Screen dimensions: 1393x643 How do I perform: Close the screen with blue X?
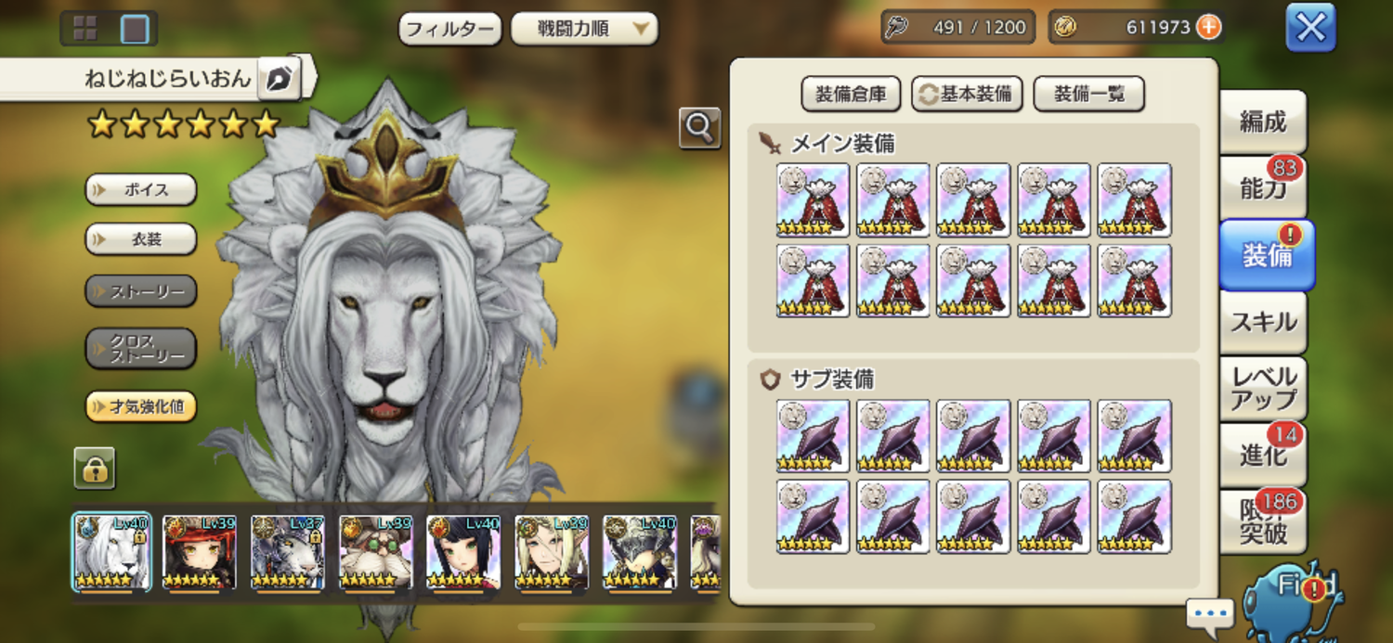point(1310,28)
